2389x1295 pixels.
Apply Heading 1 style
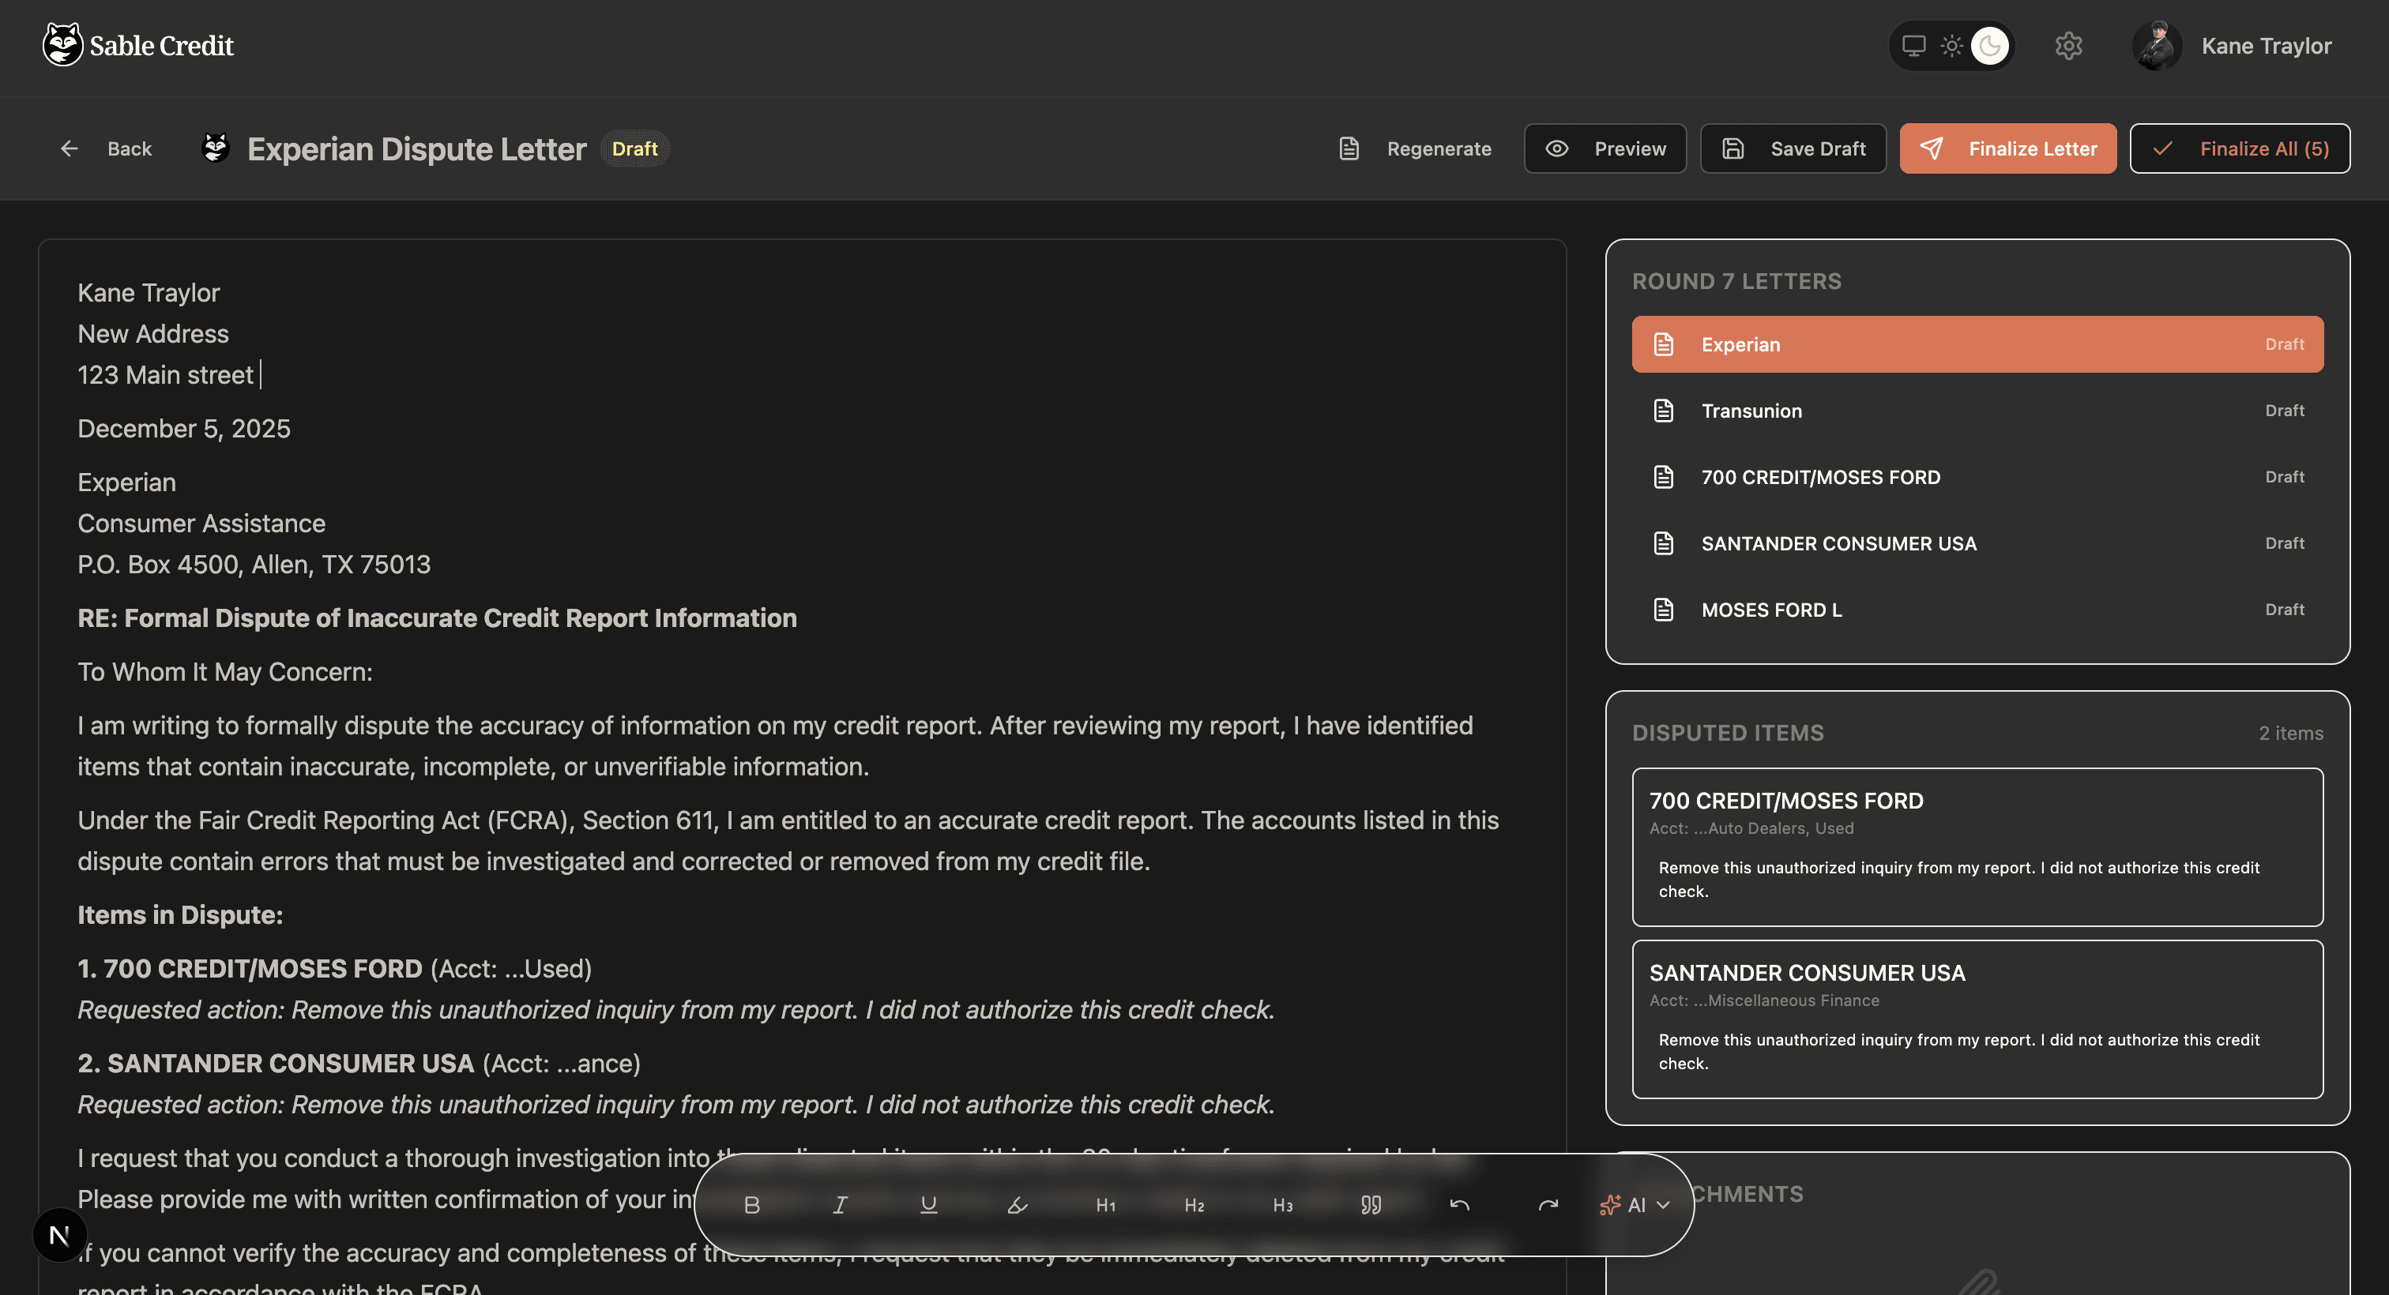point(1105,1204)
